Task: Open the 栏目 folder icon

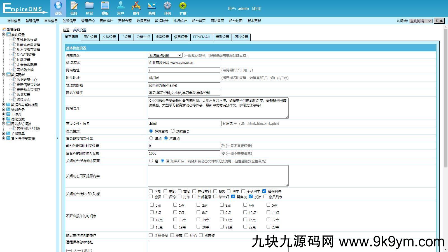Action: (x=89, y=6)
